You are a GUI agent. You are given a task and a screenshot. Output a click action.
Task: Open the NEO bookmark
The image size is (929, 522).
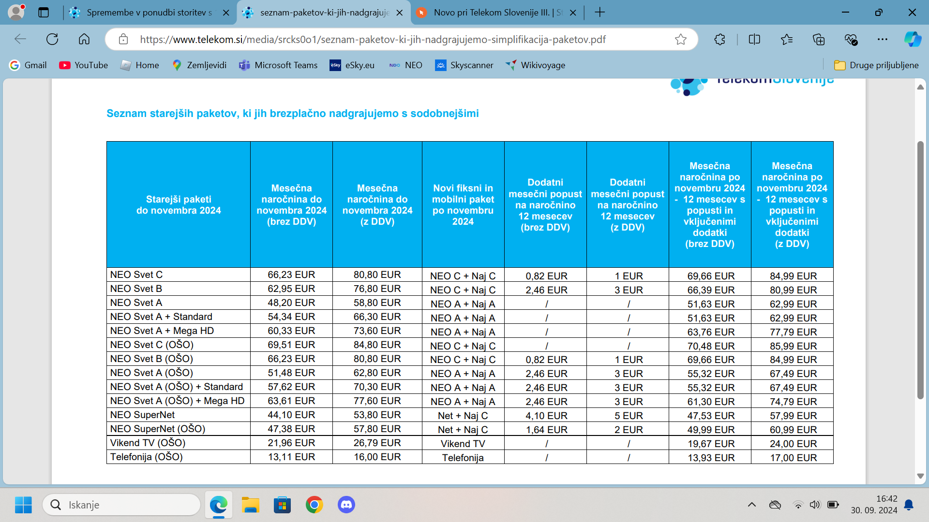coord(405,65)
